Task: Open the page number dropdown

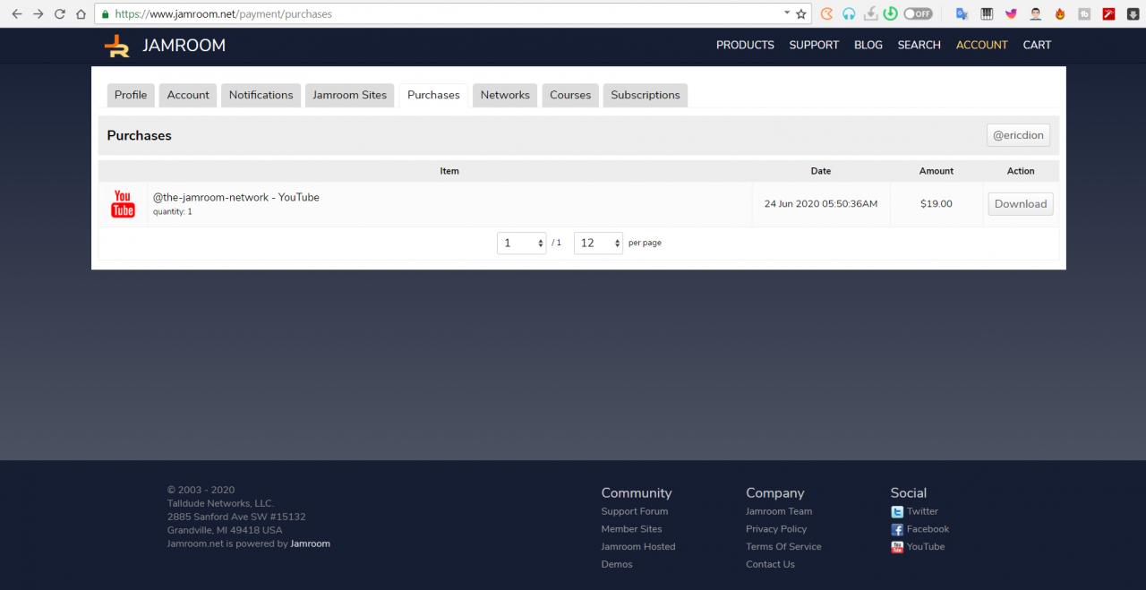Action: point(522,243)
